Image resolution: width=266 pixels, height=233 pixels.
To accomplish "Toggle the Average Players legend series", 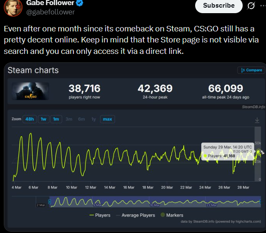I will (135, 215).
